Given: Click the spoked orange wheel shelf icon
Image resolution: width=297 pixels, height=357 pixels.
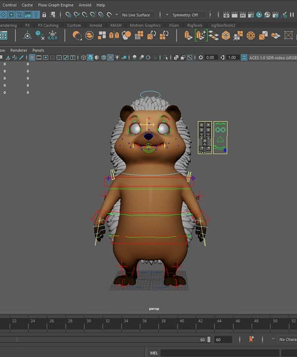Looking at the screenshot, I should 251,36.
